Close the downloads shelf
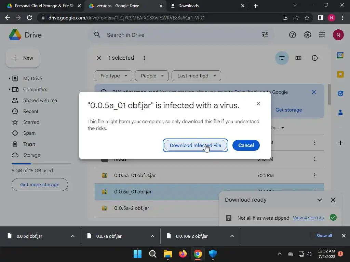 (x=344, y=235)
